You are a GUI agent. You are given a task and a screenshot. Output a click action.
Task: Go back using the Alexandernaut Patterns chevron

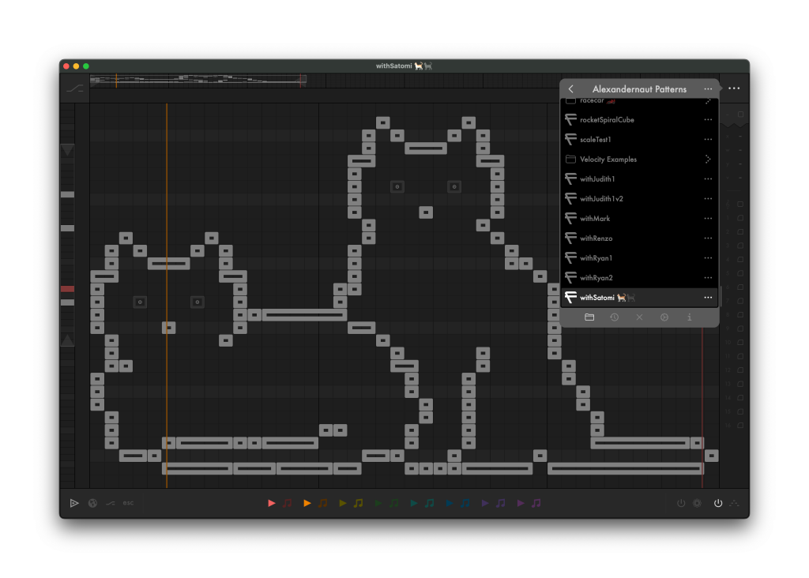(x=571, y=89)
